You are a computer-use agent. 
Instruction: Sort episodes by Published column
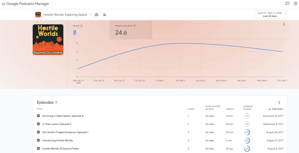pos(276,109)
